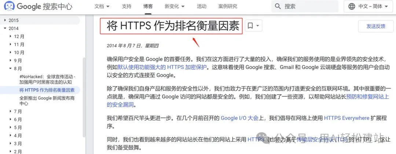
Task: Open the HTTPS Everywhere link
Action: [347, 118]
